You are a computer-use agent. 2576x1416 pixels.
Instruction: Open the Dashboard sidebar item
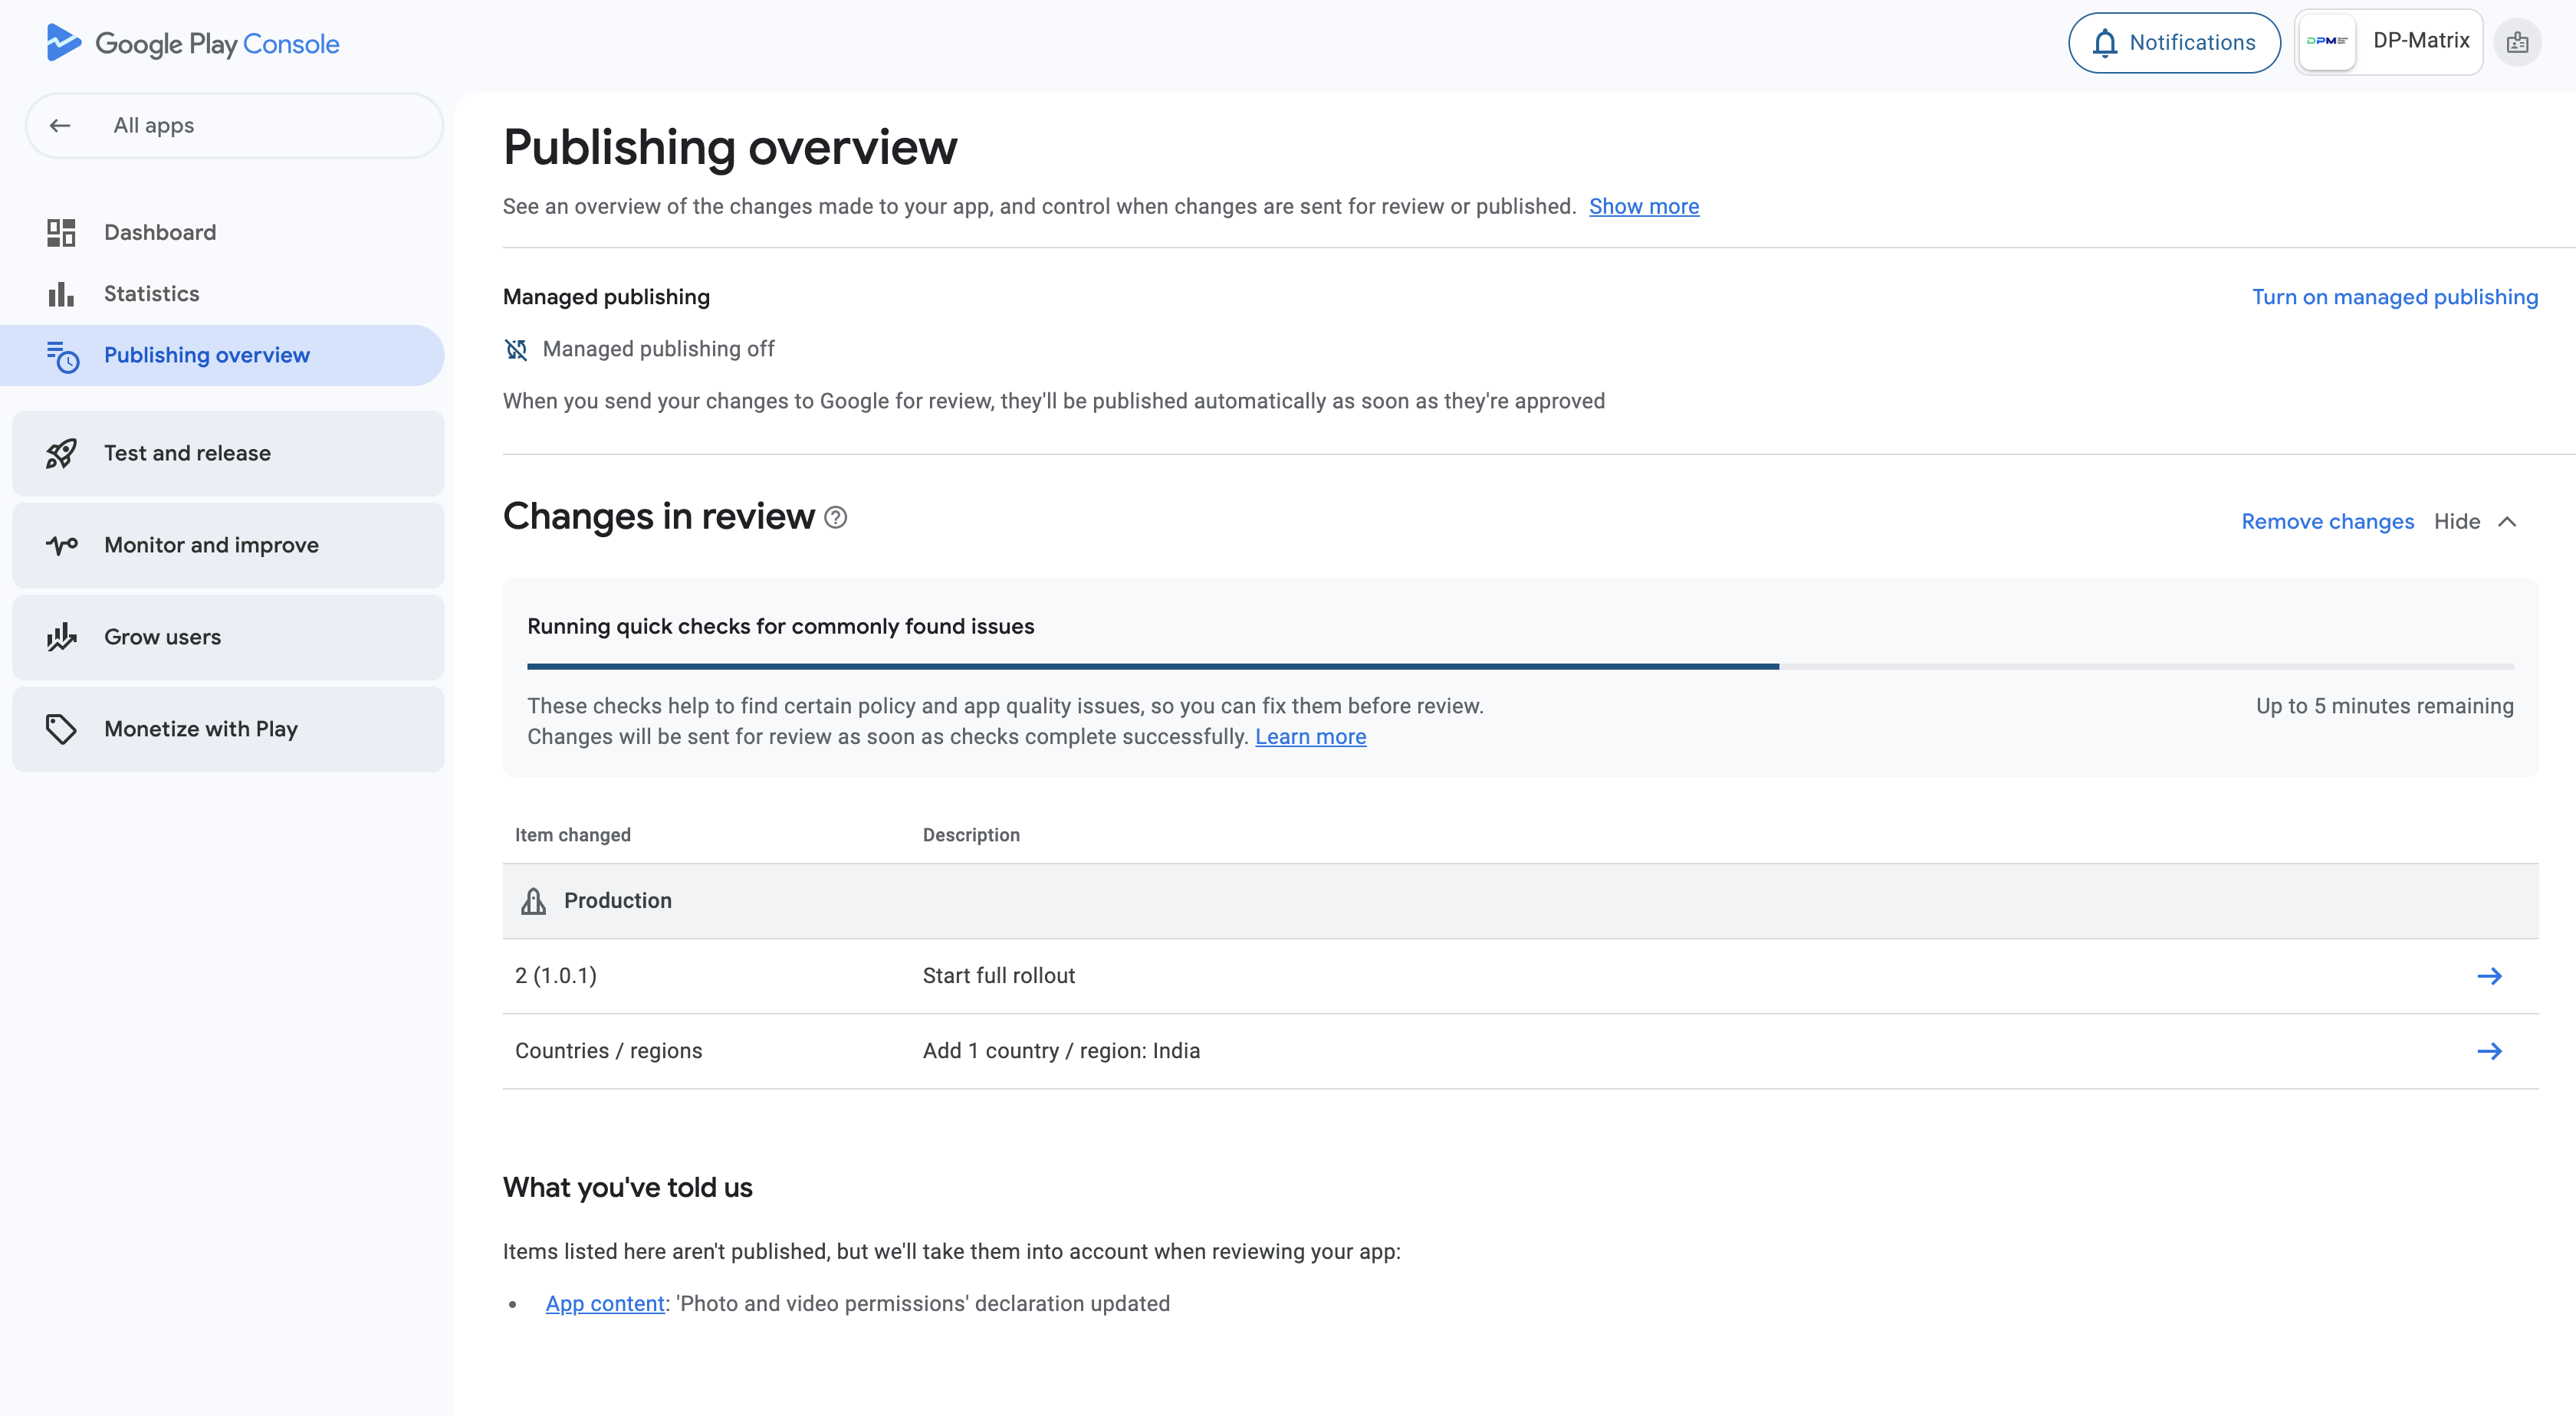pos(160,233)
